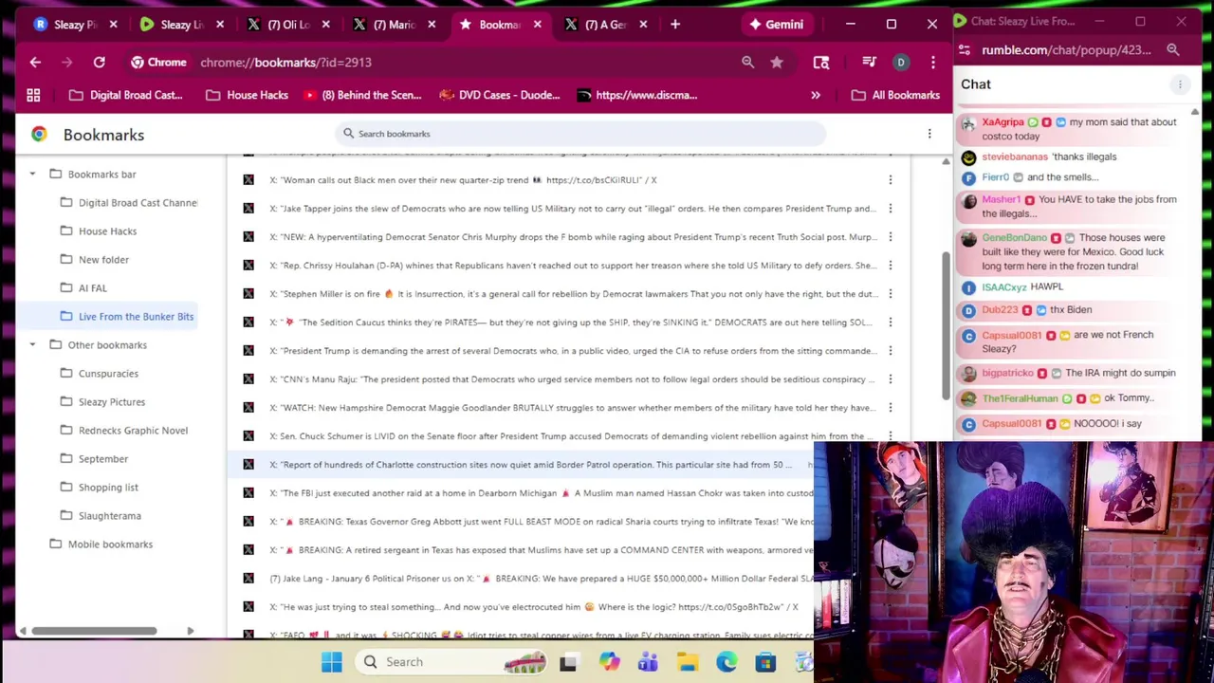Screen dimensions: 1214x683
Task: Switch to the Sleazy Pi Rumble tab
Action: pyautogui.click(x=75, y=25)
